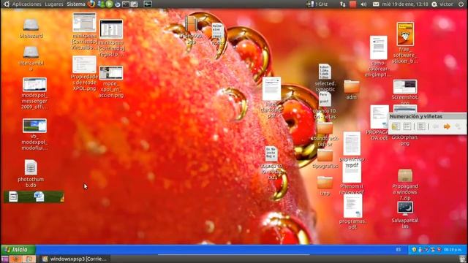Click the 1 GHz CPU frequency applet
The image size is (468, 263).
[x=317, y=4]
